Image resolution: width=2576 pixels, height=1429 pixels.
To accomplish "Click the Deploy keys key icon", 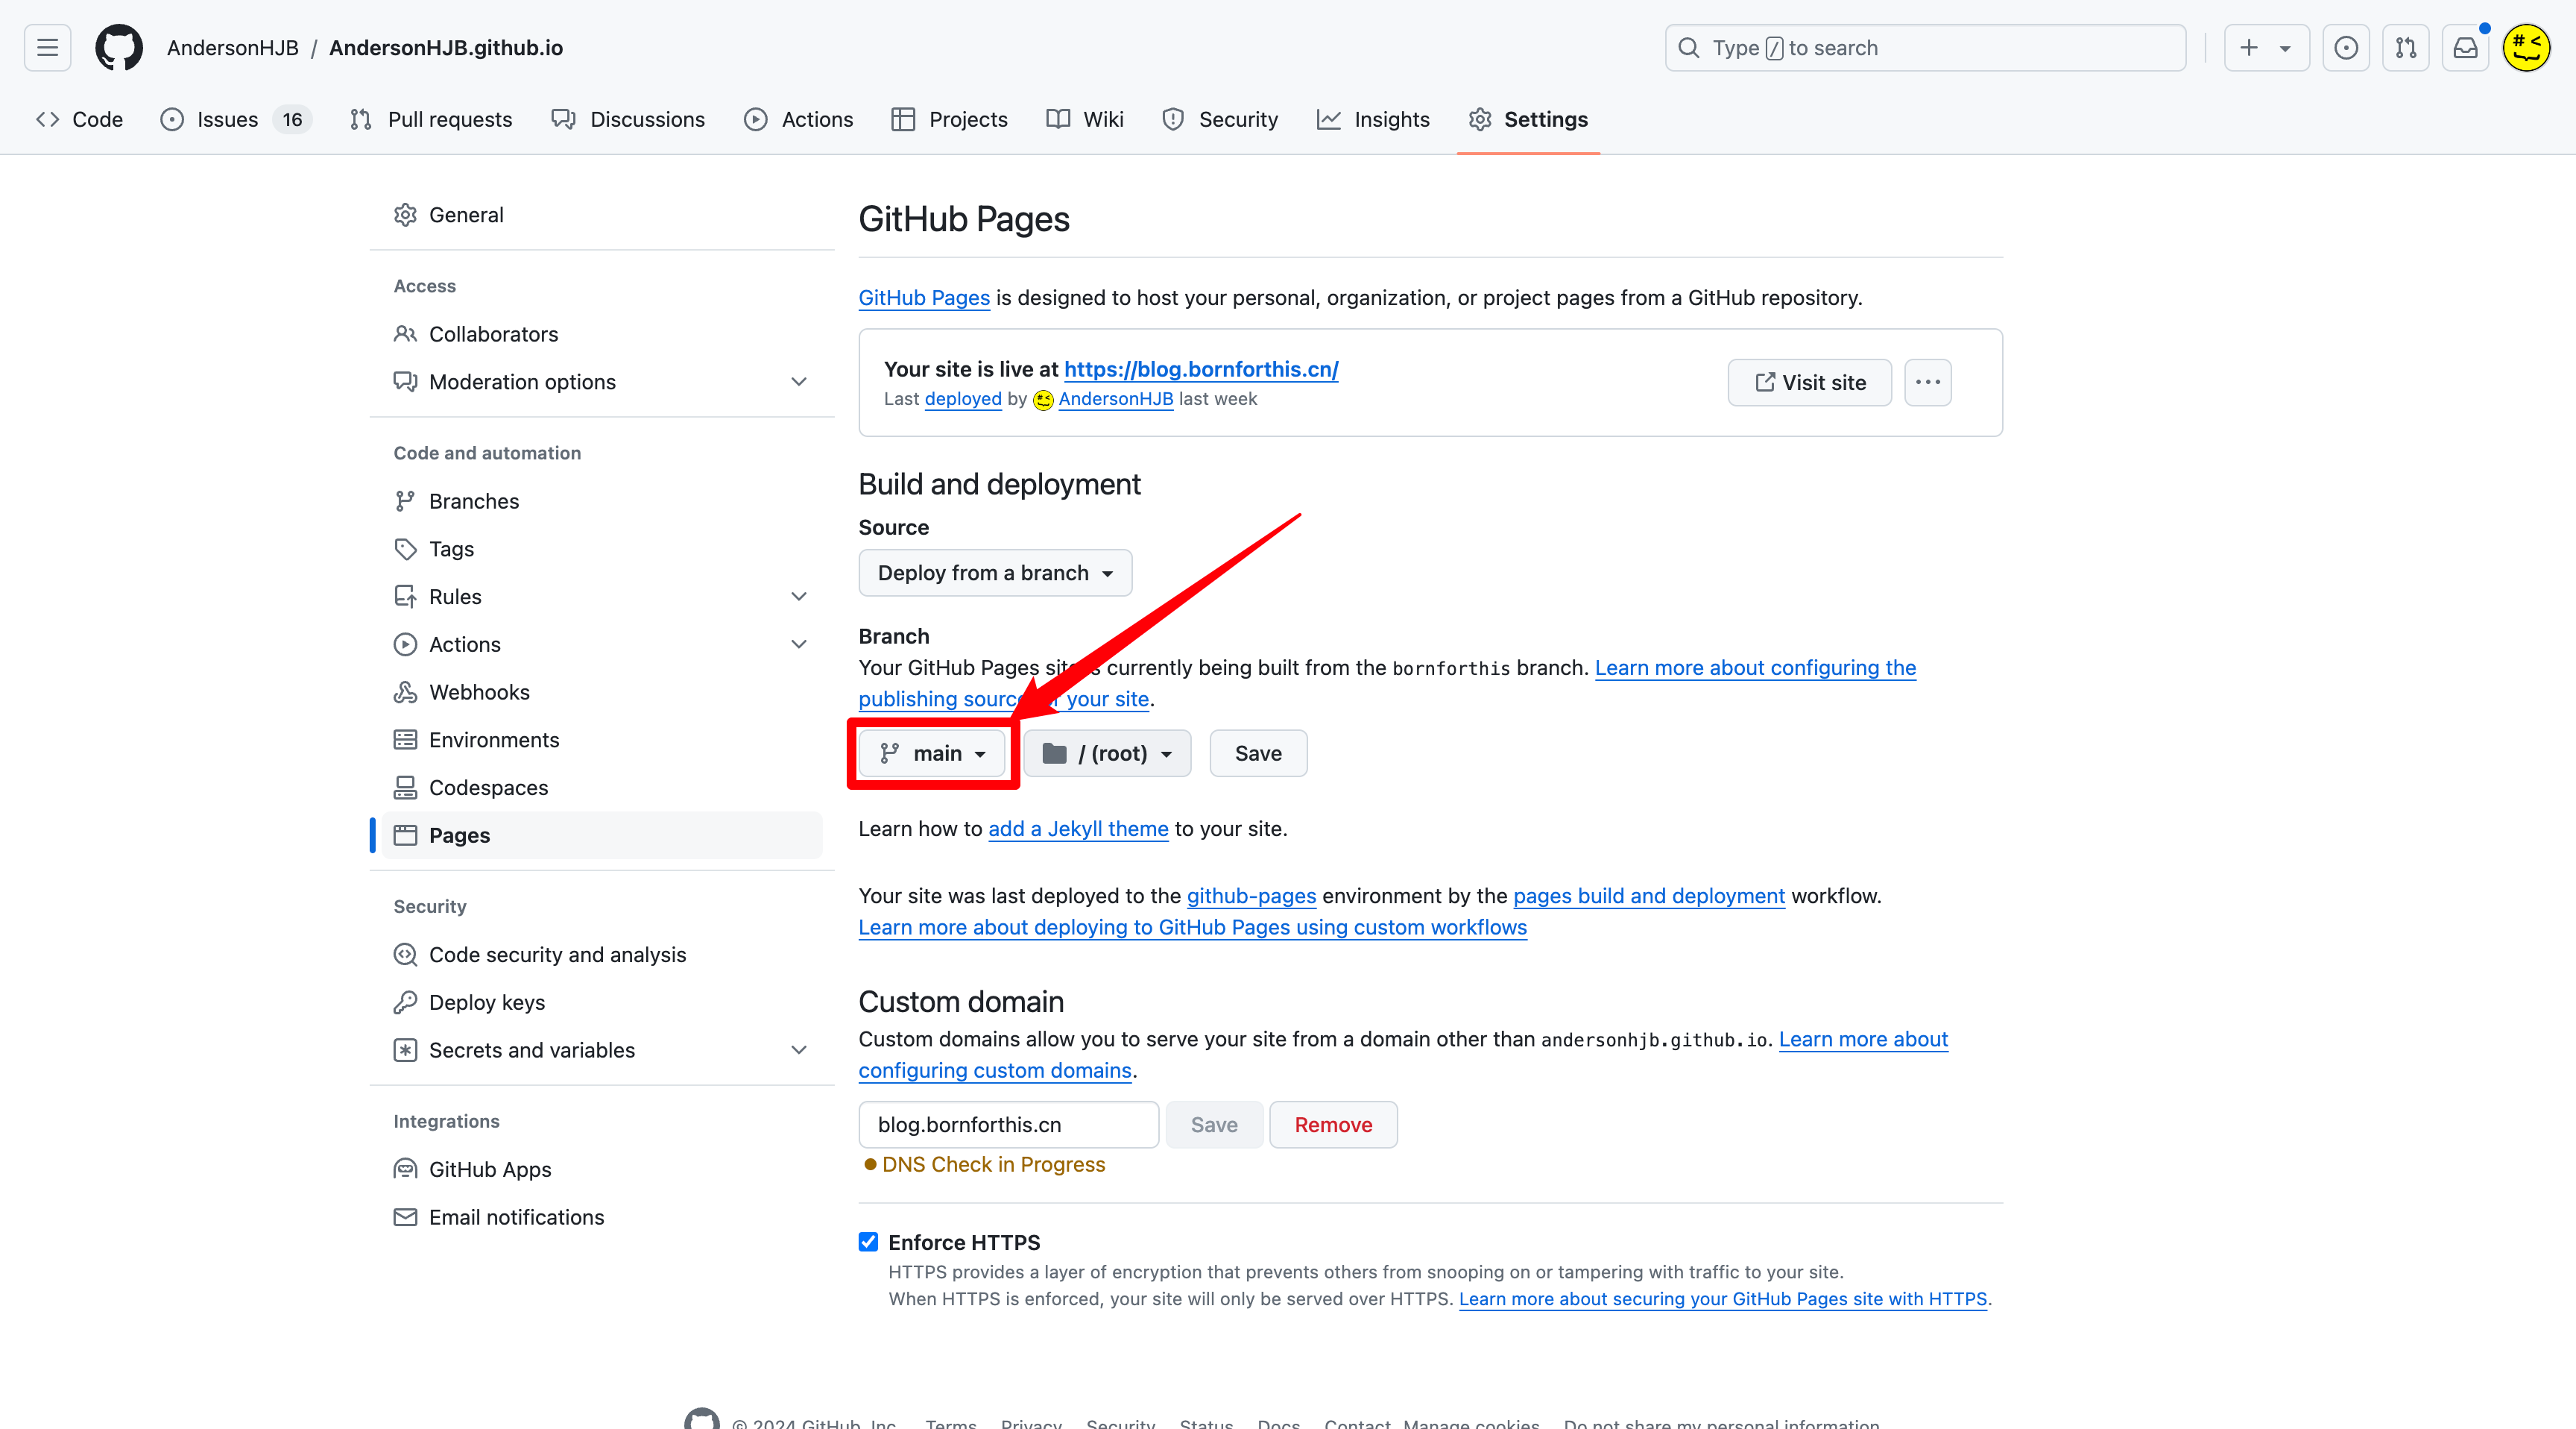I will [405, 1002].
